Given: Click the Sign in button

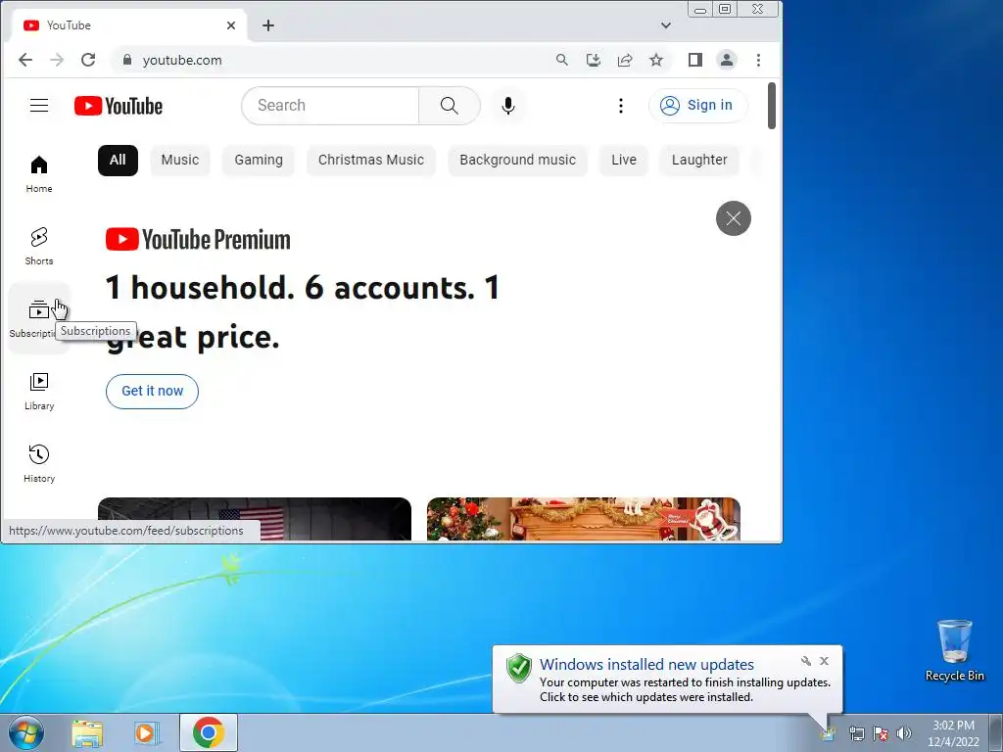Looking at the screenshot, I should [x=697, y=106].
